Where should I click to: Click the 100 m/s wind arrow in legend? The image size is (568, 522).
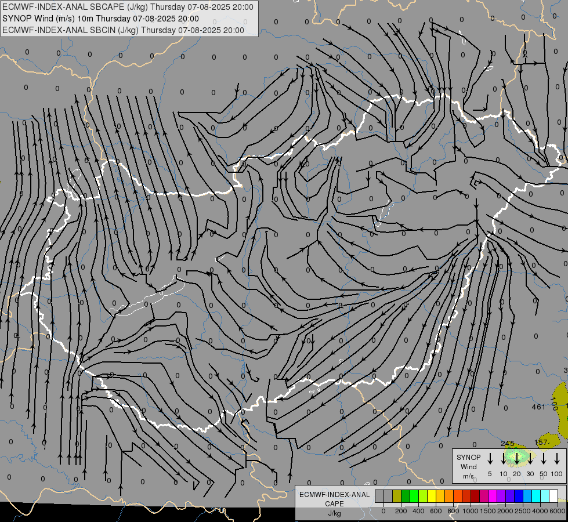click(x=557, y=458)
